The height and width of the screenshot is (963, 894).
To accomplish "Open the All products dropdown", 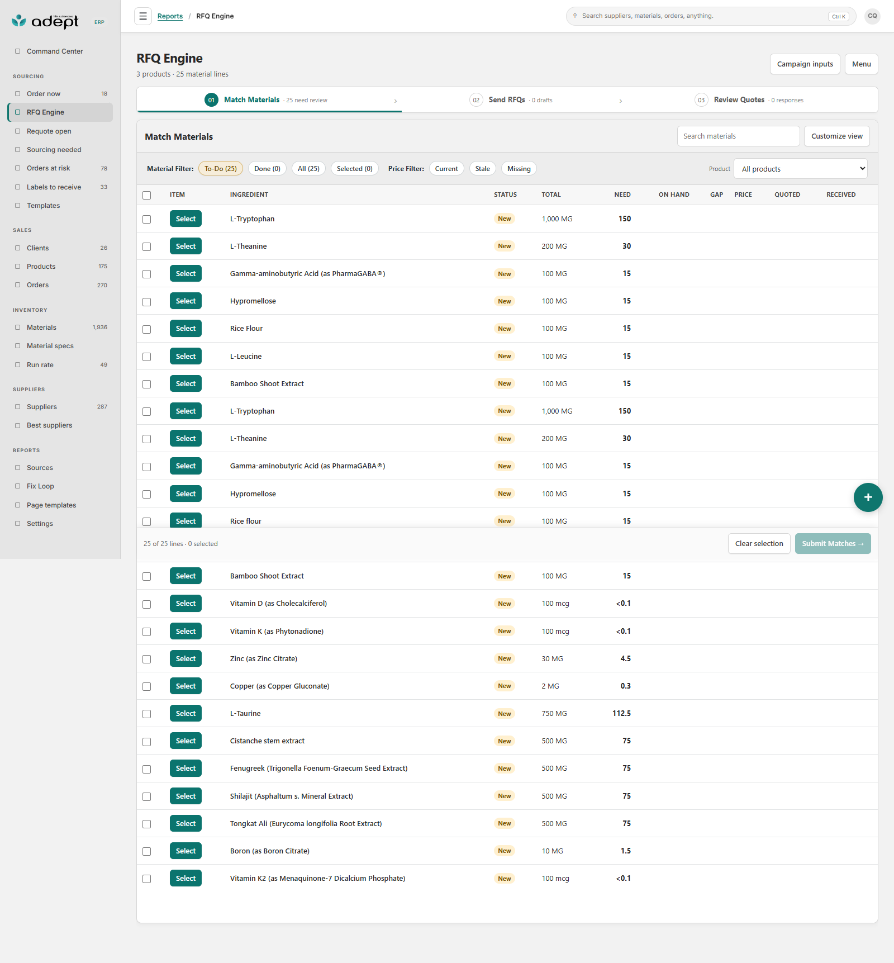I will point(800,169).
